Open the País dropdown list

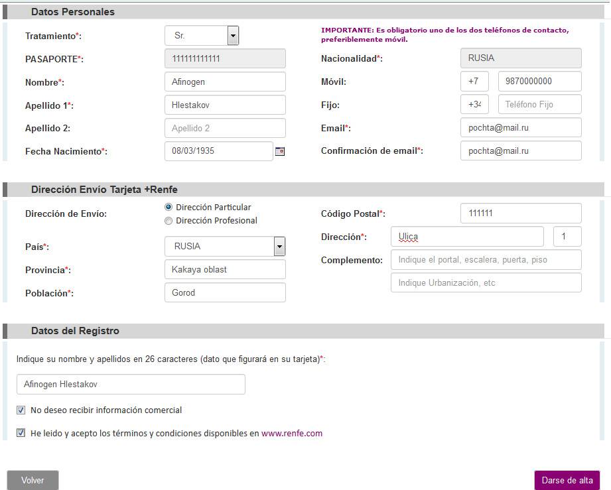279,247
